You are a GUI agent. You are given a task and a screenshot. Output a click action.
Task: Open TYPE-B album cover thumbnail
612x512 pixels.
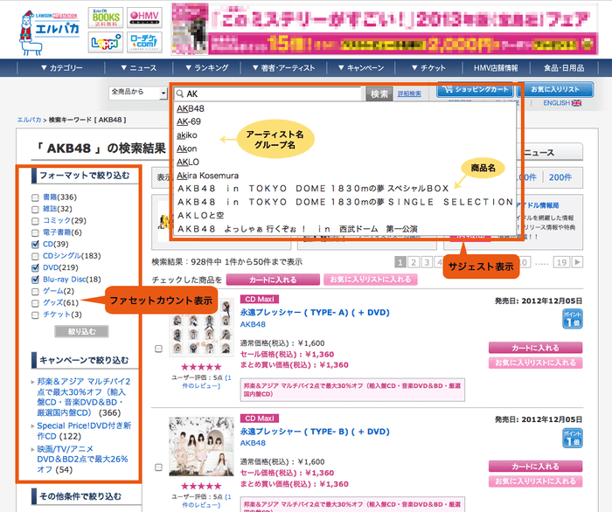click(201, 446)
